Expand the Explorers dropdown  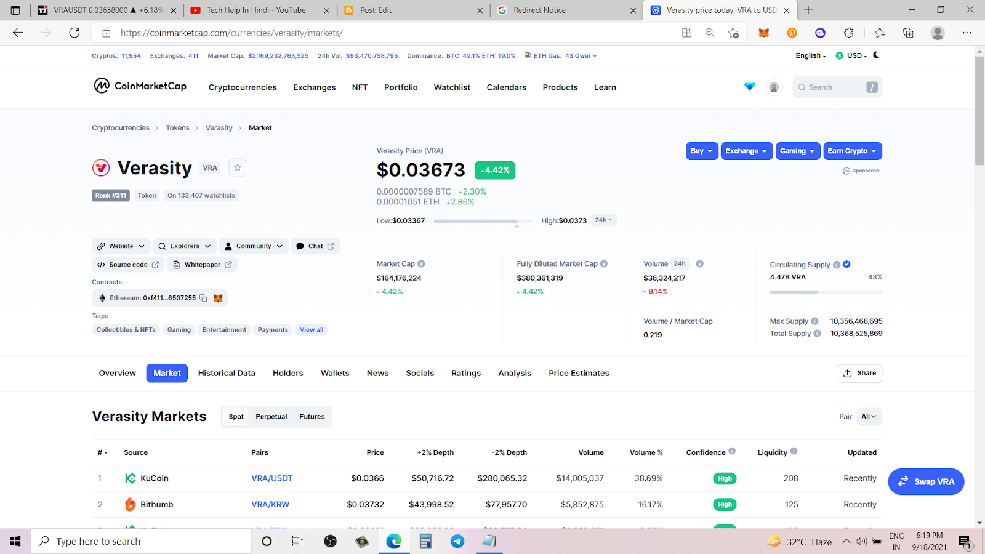click(x=185, y=246)
